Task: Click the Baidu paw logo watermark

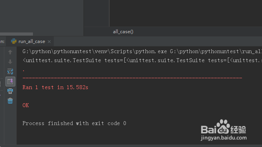Action: 223,127
